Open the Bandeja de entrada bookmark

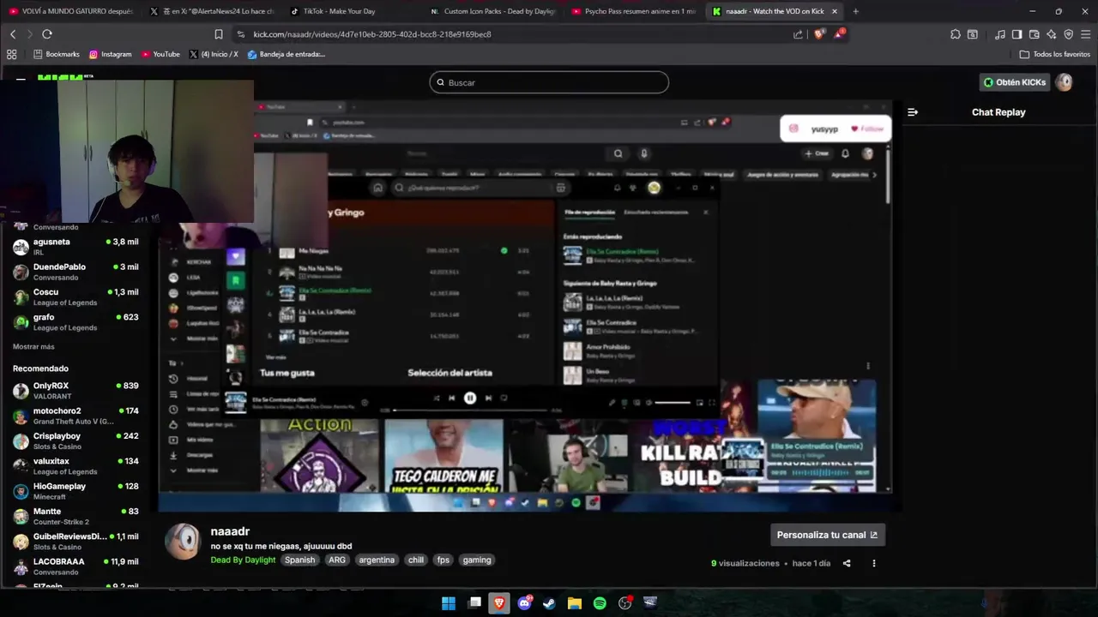[287, 54]
